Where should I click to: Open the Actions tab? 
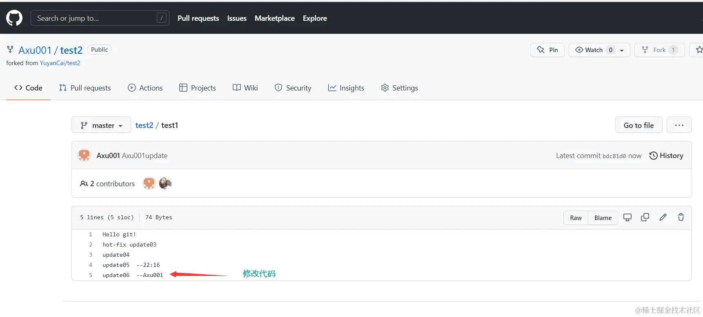tap(145, 88)
